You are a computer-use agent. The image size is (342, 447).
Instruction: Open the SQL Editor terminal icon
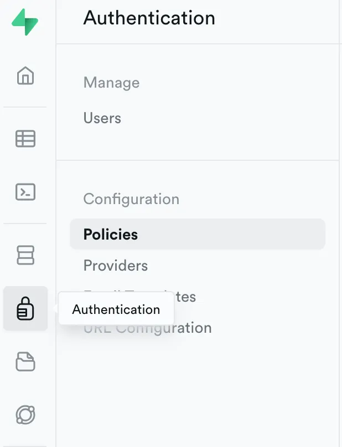coord(25,192)
